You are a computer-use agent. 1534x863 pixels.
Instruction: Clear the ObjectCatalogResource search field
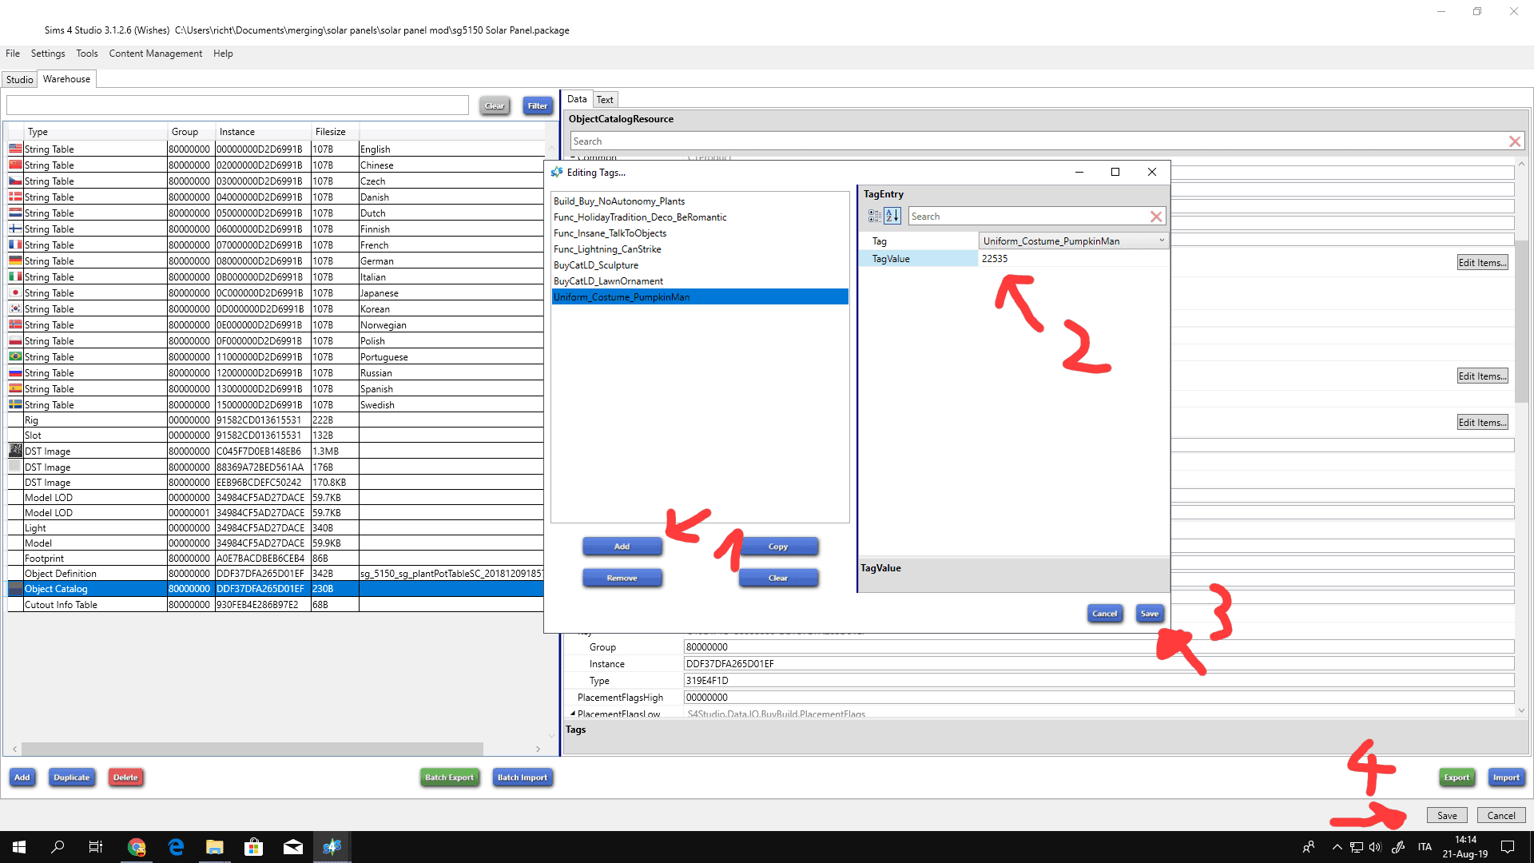point(1514,141)
